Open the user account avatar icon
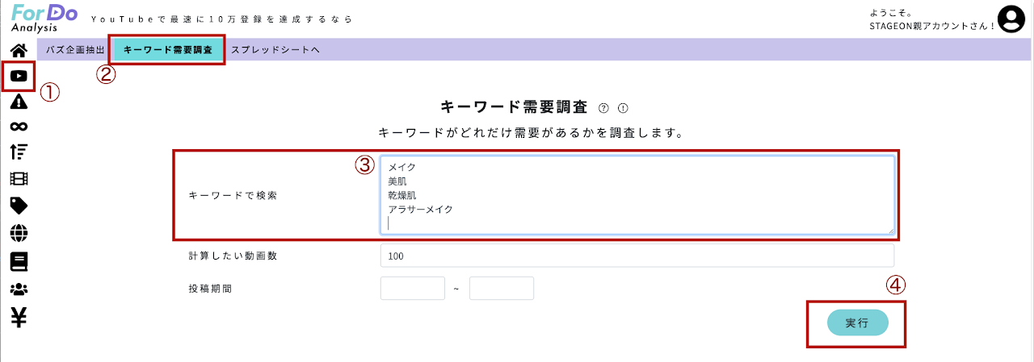 (1011, 19)
